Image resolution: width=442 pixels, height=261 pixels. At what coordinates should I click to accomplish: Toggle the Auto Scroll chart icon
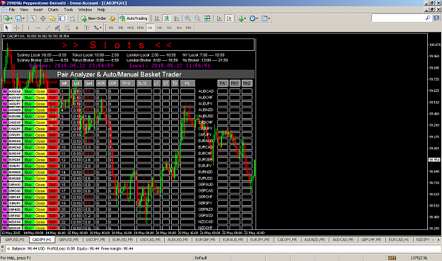coord(219,18)
